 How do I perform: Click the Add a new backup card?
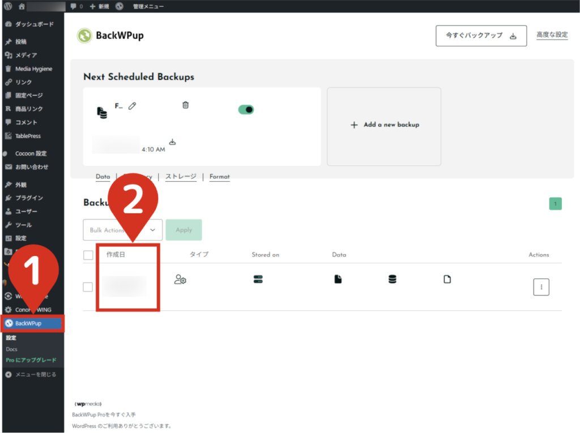click(384, 125)
